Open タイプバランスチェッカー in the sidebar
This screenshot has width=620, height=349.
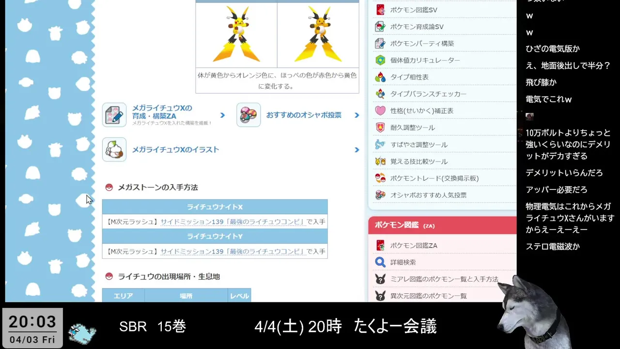[428, 94]
